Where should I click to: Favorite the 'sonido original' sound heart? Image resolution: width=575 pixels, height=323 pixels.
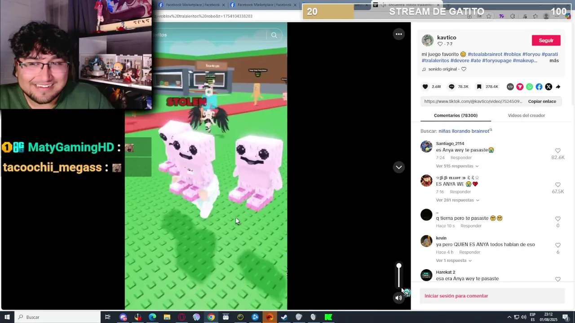tap(464, 69)
